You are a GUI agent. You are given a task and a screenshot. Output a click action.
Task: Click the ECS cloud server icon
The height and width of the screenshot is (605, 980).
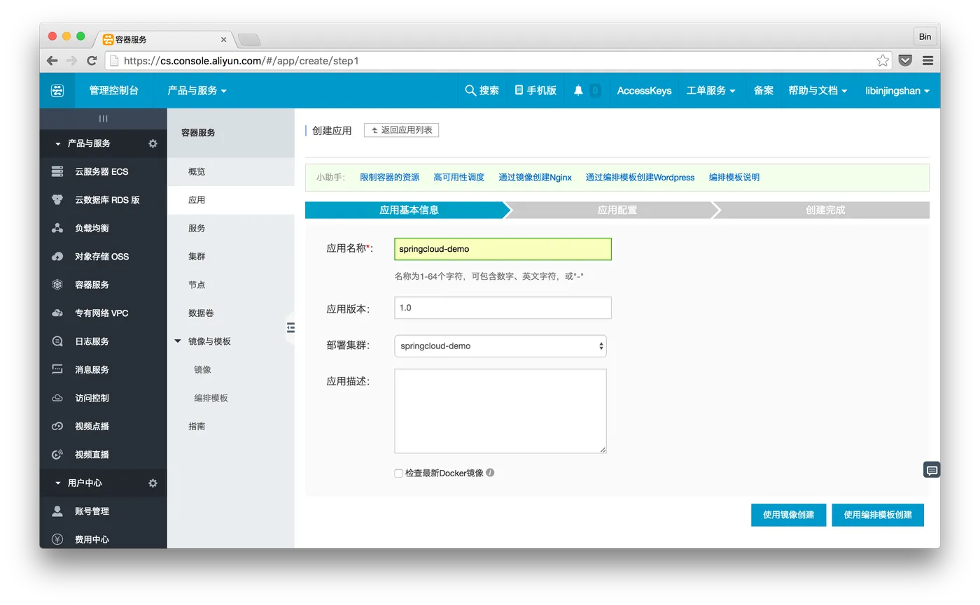coord(57,171)
